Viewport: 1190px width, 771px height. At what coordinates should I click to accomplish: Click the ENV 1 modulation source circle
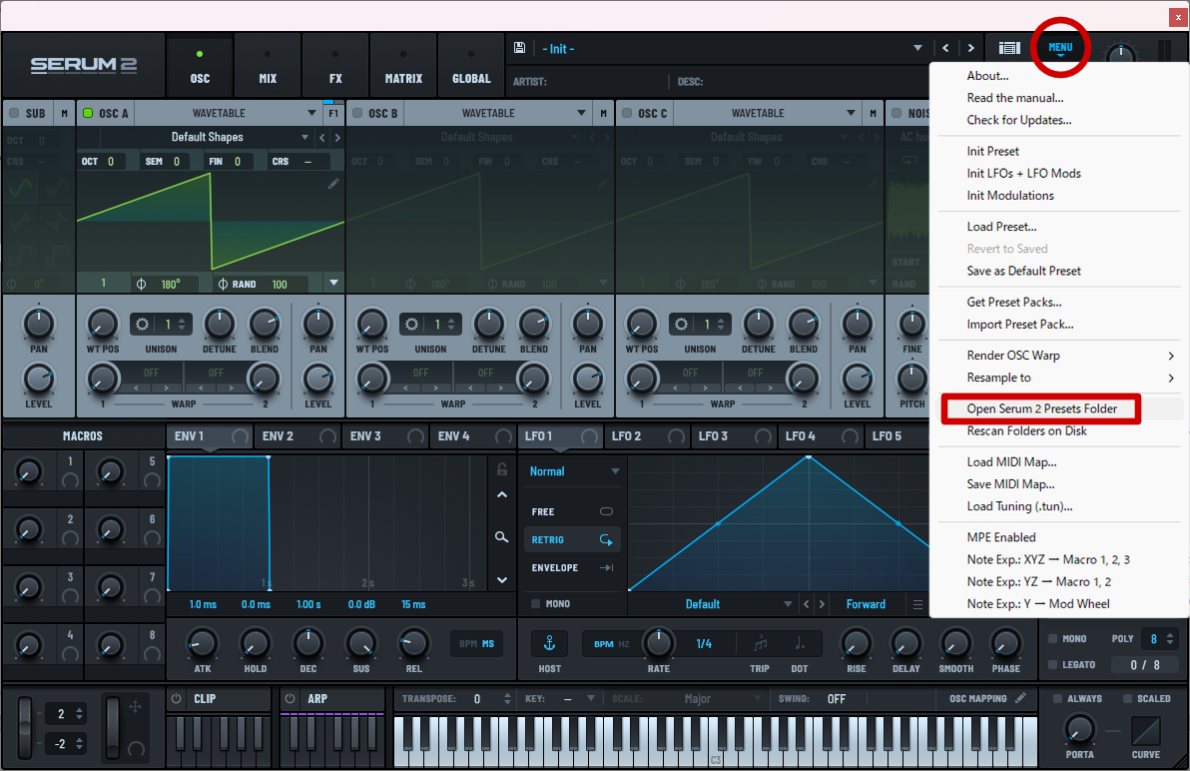click(240, 436)
